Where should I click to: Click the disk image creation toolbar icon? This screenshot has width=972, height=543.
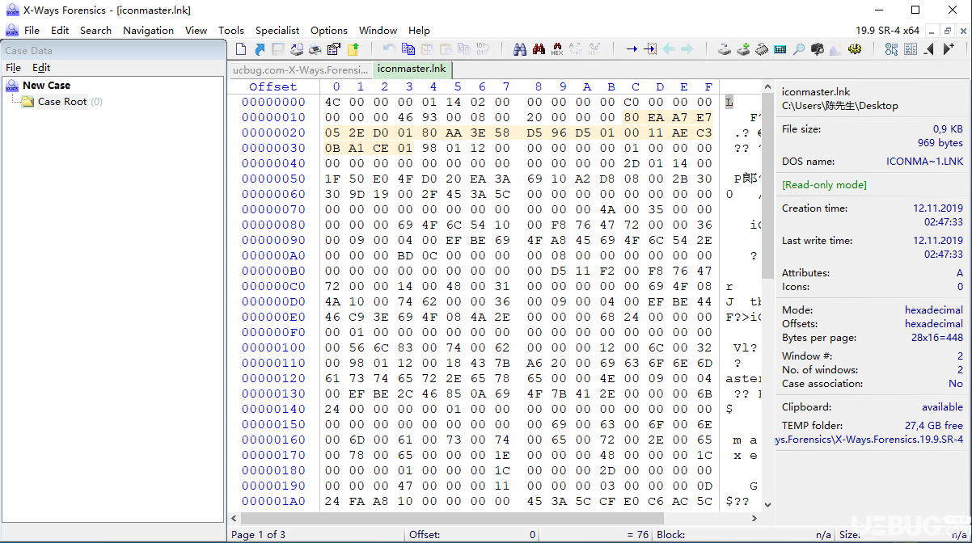[x=297, y=49]
